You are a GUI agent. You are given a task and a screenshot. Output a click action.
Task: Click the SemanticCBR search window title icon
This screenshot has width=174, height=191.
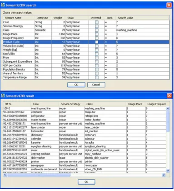click(3, 5)
